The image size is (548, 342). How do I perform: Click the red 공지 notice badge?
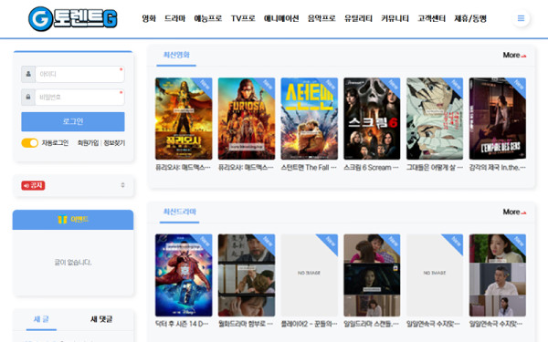pos(33,185)
